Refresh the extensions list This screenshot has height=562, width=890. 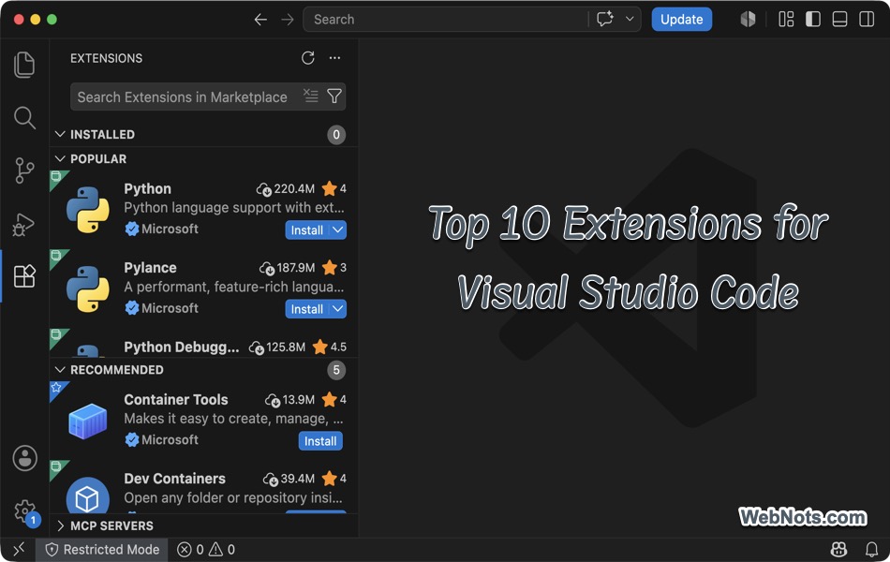307,58
